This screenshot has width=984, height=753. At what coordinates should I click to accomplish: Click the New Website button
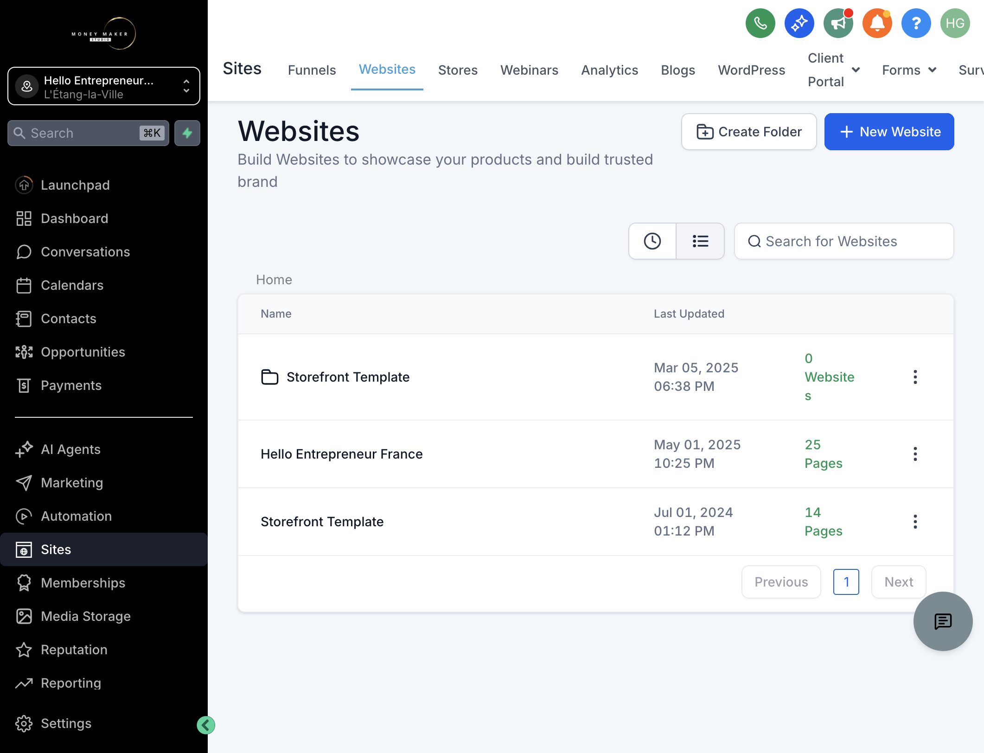[x=889, y=132]
